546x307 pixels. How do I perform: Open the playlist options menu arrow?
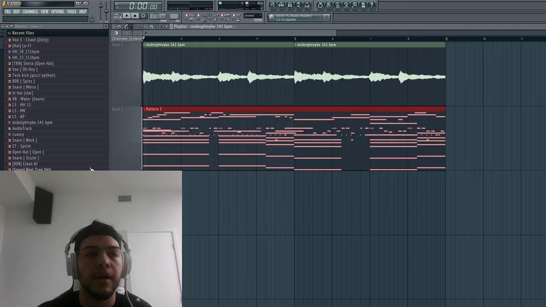tap(114, 26)
